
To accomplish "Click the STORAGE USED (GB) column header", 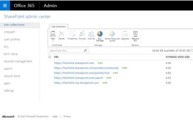I will pos(178,57).
